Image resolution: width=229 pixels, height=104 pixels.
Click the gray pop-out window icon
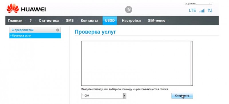pos(129,10)
